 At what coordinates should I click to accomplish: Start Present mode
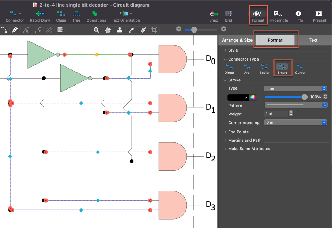coord(319,16)
